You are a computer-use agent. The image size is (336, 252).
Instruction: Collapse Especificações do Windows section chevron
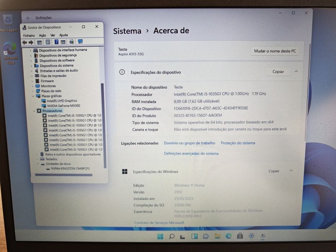click(x=291, y=171)
